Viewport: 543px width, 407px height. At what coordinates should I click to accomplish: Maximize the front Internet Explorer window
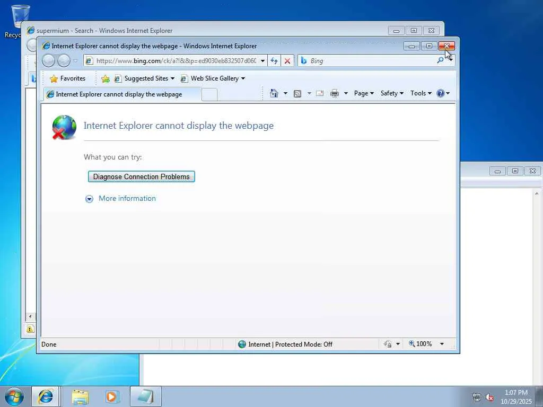coord(428,46)
